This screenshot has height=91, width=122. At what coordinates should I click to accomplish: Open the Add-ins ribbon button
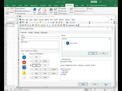click(35, 11)
